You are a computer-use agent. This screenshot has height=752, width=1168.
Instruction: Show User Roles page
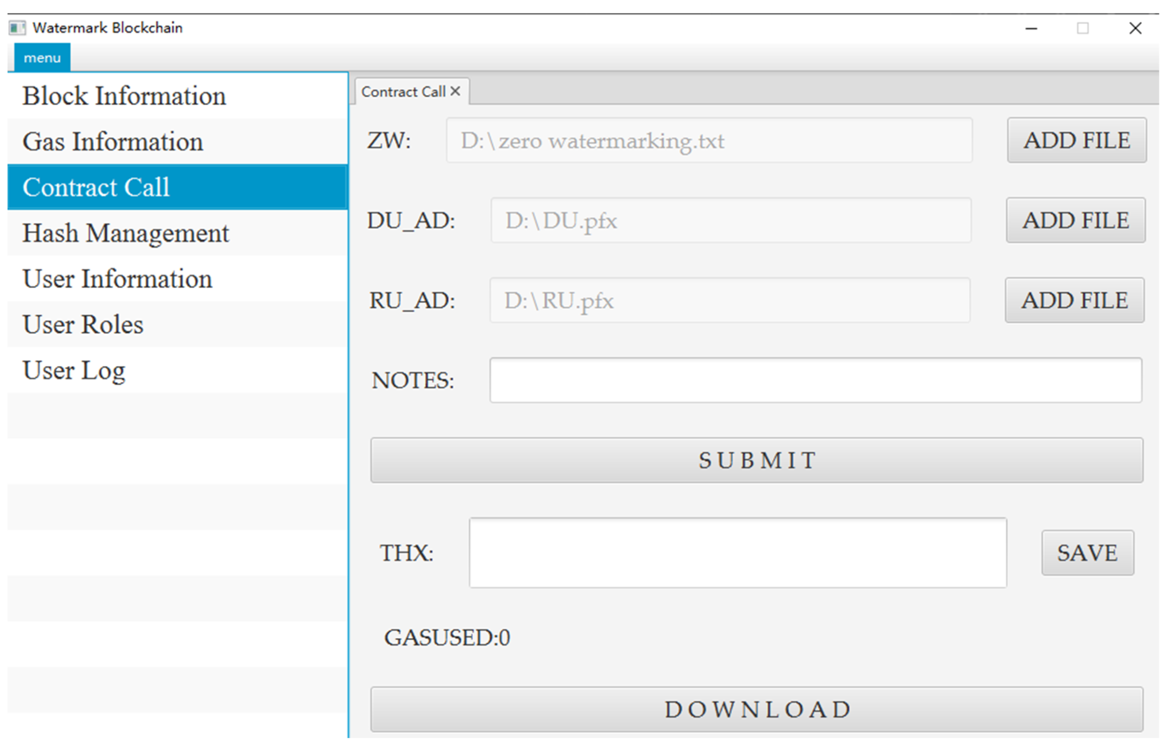pos(178,325)
